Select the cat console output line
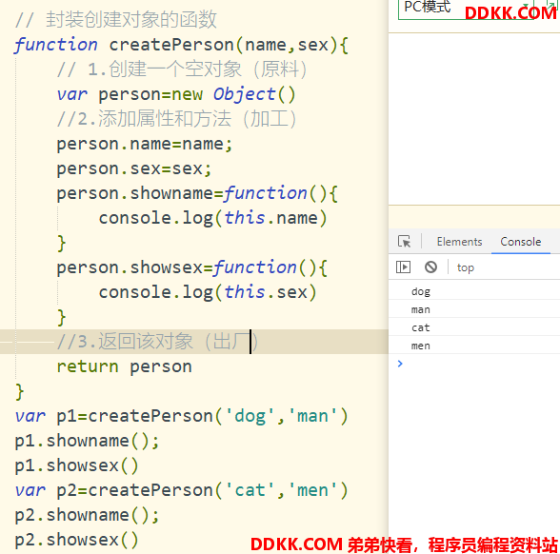The width and height of the screenshot is (560, 554). coord(474,327)
